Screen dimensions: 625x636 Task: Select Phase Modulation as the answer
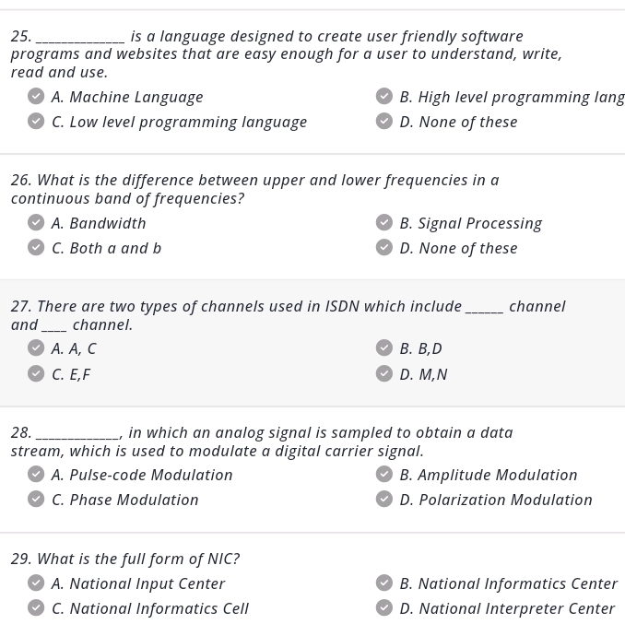coord(124,500)
